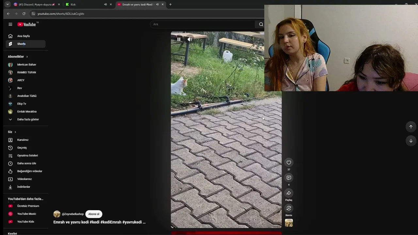
Task: Switch to the Discord browser tab
Action: click(37, 5)
